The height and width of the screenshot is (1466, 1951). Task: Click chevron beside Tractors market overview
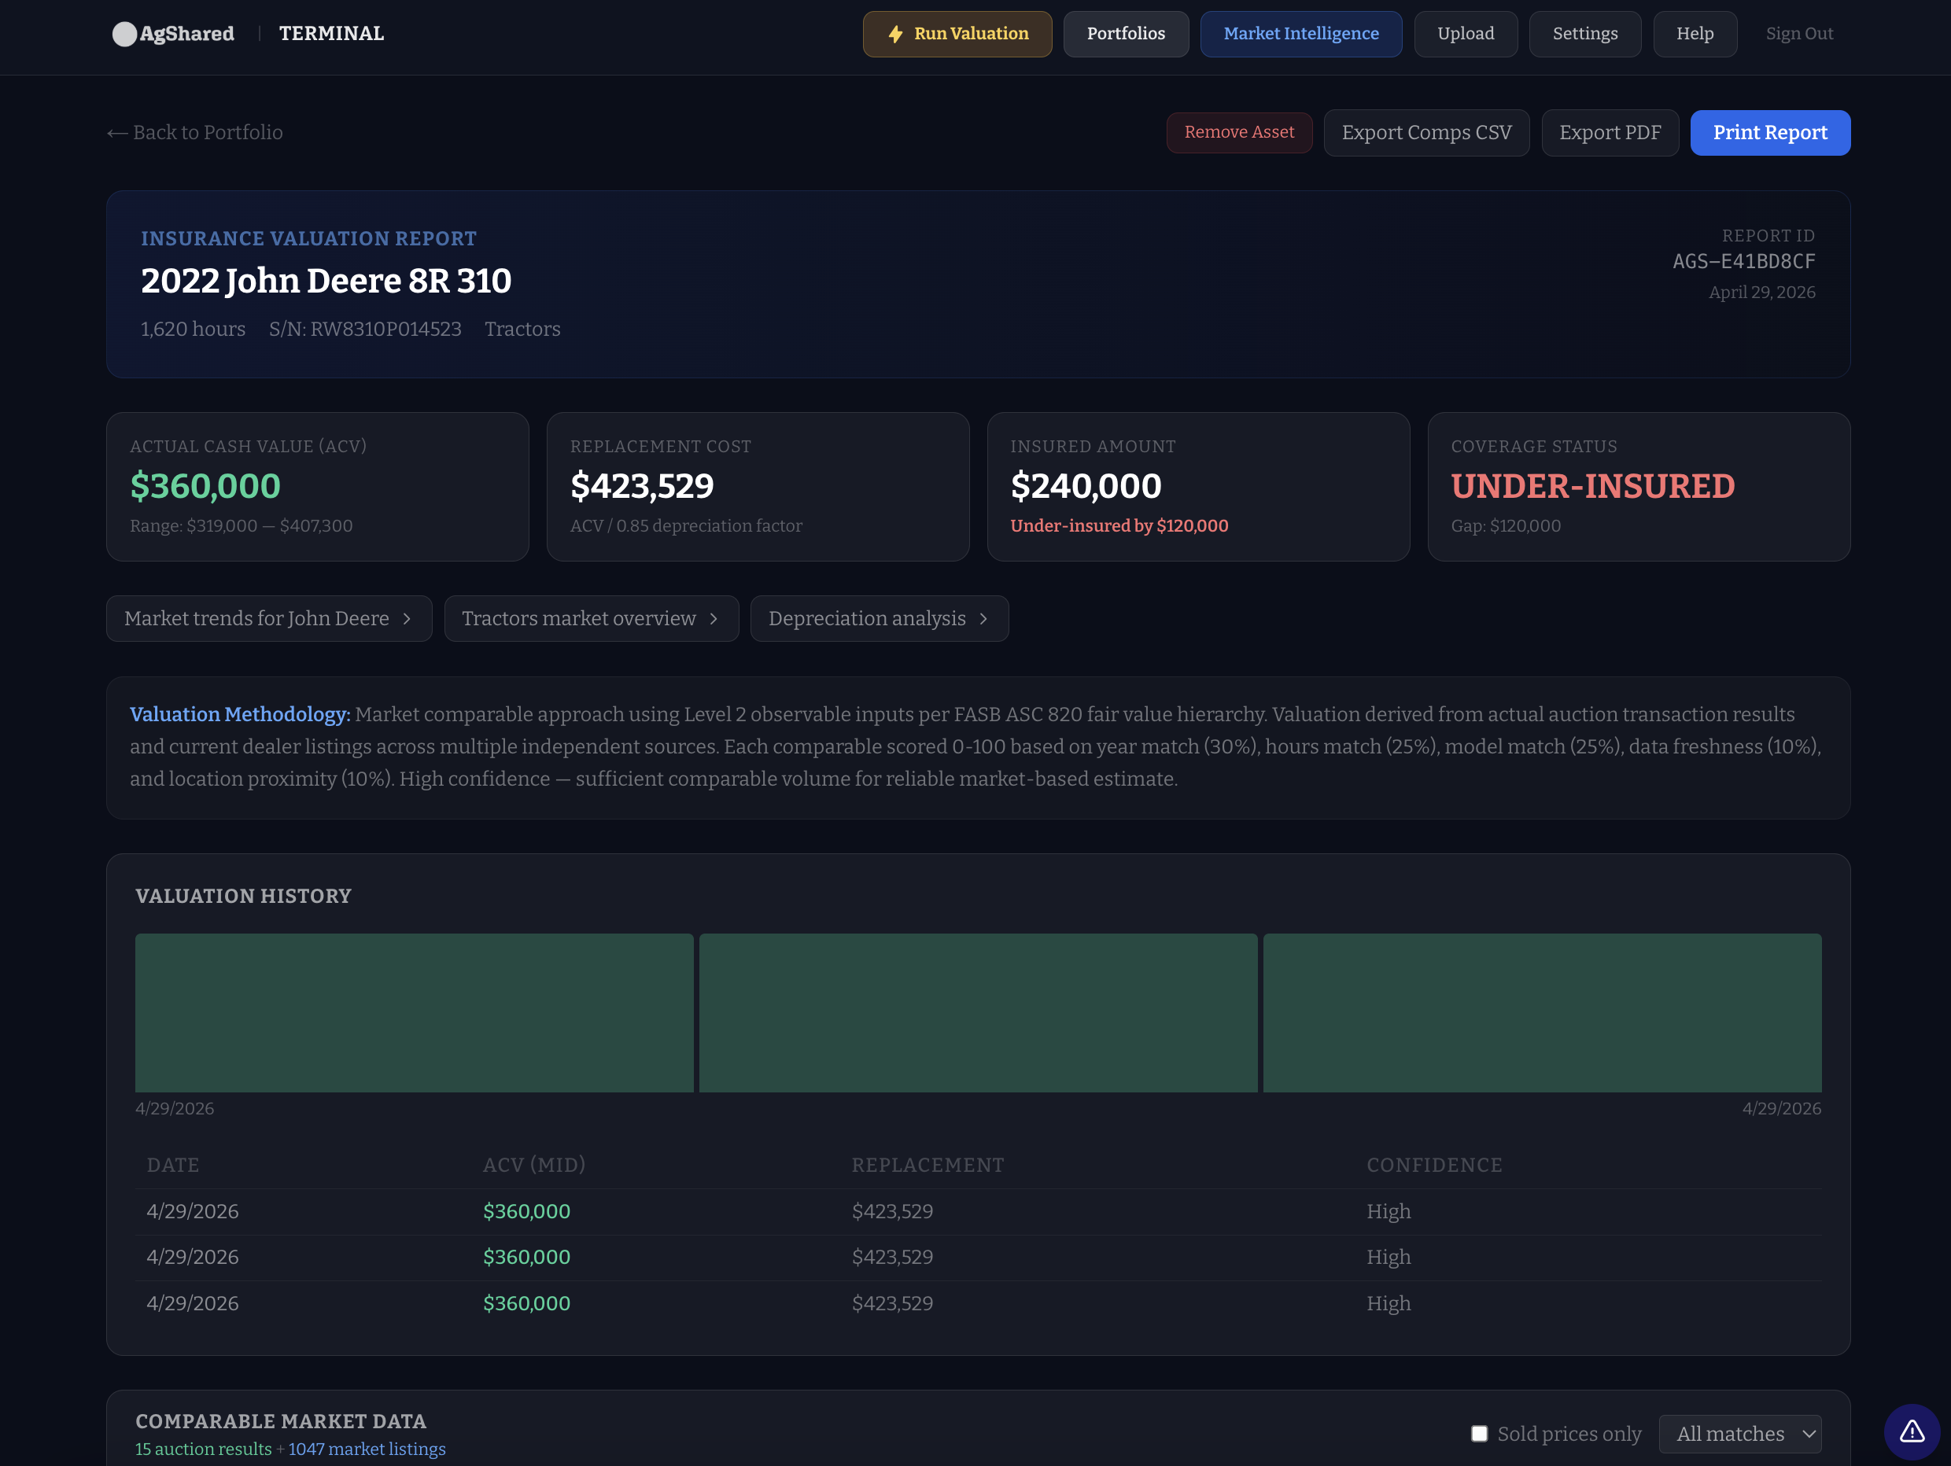(x=714, y=619)
